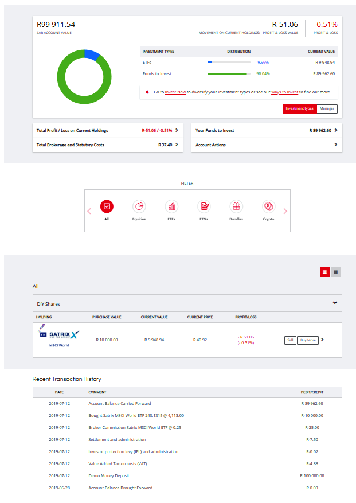The width and height of the screenshot is (356, 503).
Task: Follow the Invest Now link
Action: click(175, 92)
